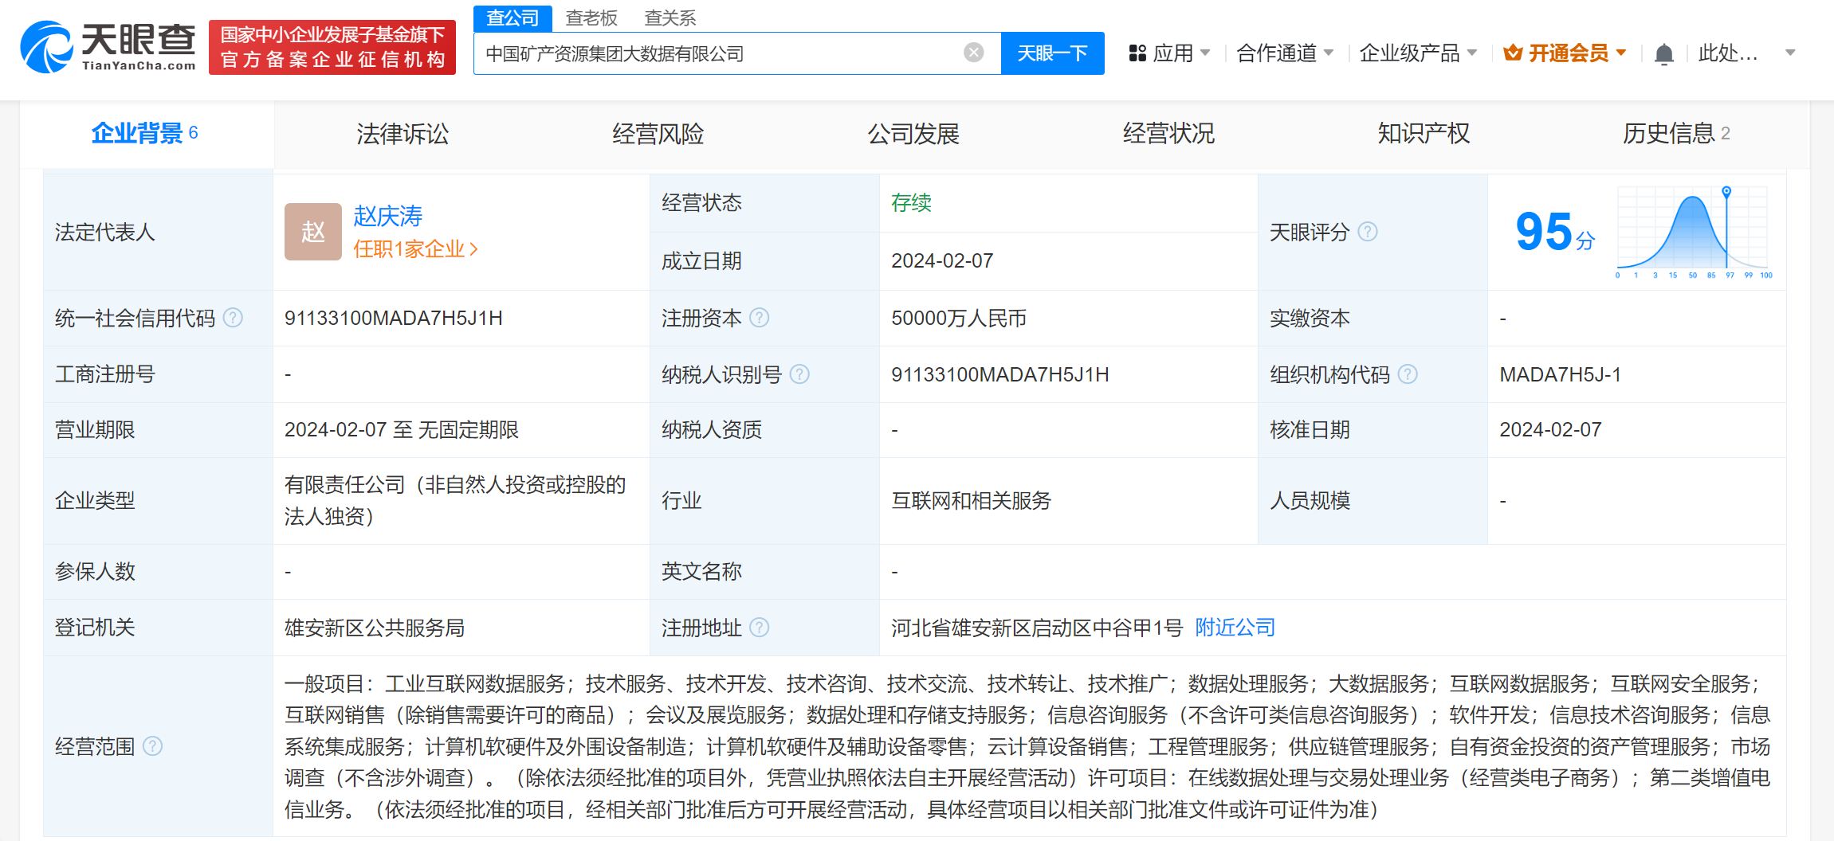Select organization code MADA7H5J-1
This screenshot has height=841, width=1834.
pos(1561,374)
